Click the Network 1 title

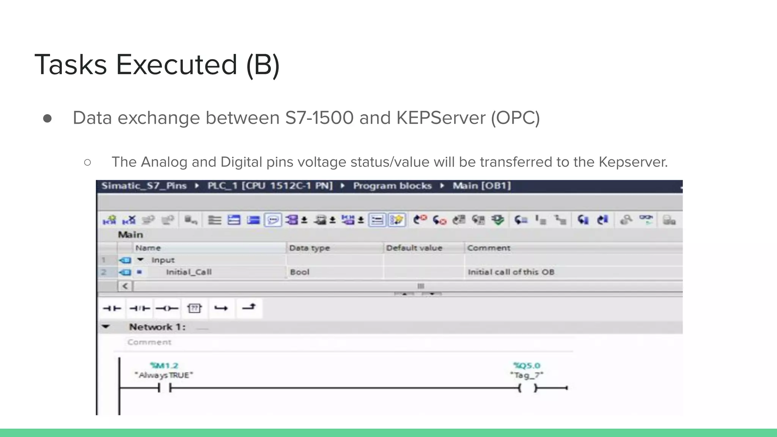(157, 327)
